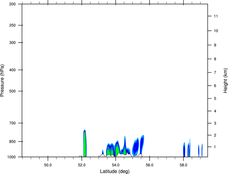Pick the 9 km height label

point(215,45)
